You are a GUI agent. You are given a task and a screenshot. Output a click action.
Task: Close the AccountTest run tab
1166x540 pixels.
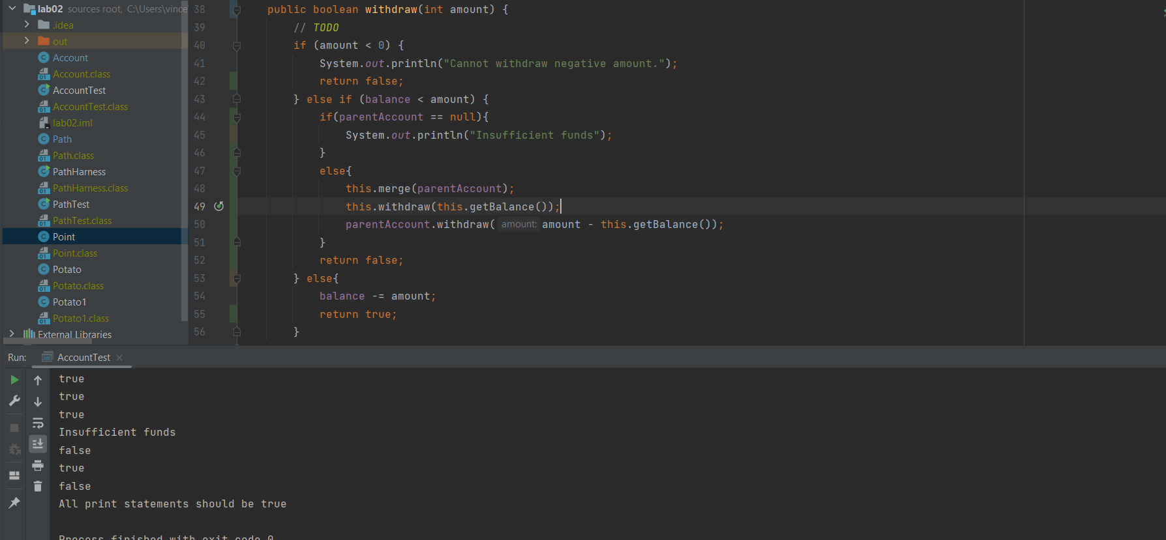pos(119,358)
